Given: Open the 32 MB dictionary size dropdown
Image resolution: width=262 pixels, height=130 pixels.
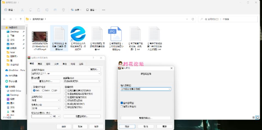Looking at the screenshot, I should pyautogui.click(x=59, y=108).
